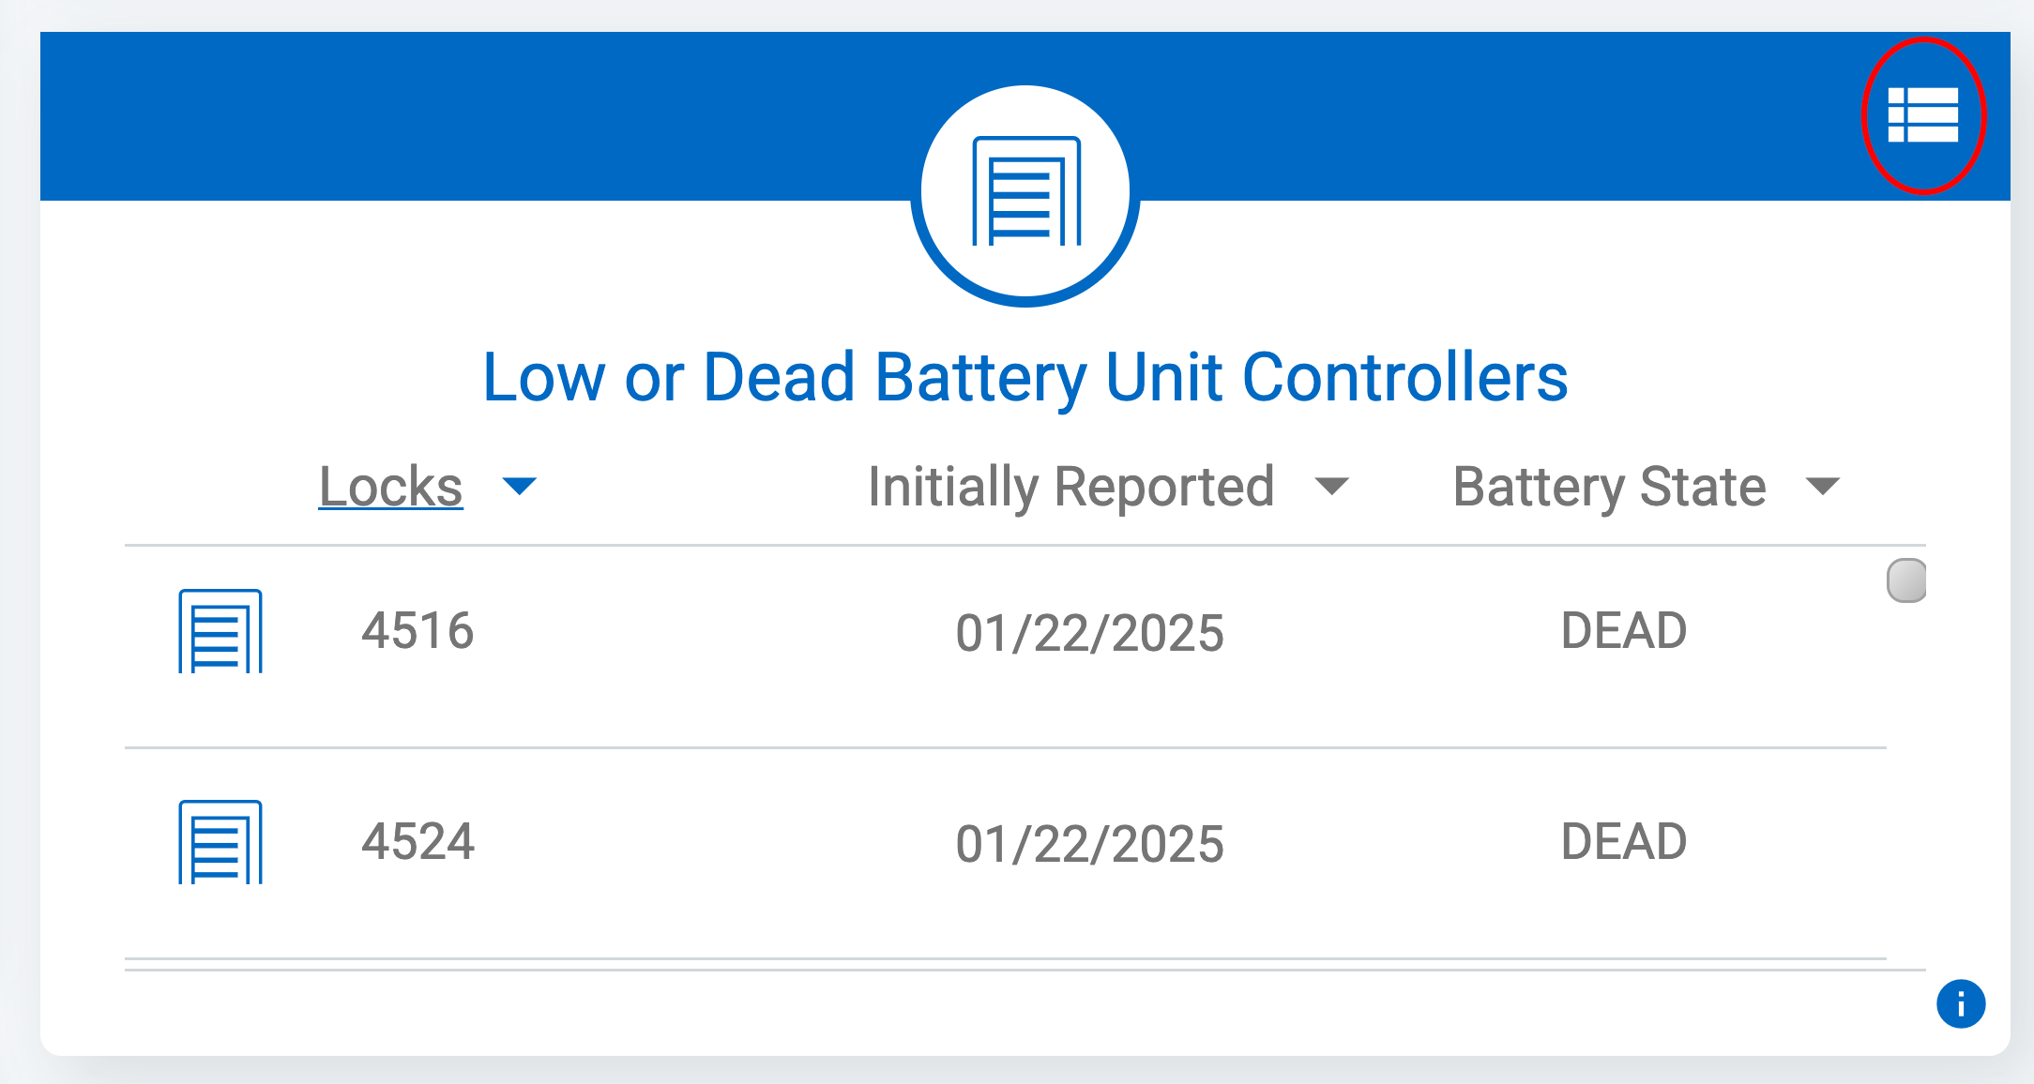The image size is (2034, 1084).
Task: Click DEAD battery state for lock 4516
Action: click(x=1624, y=630)
